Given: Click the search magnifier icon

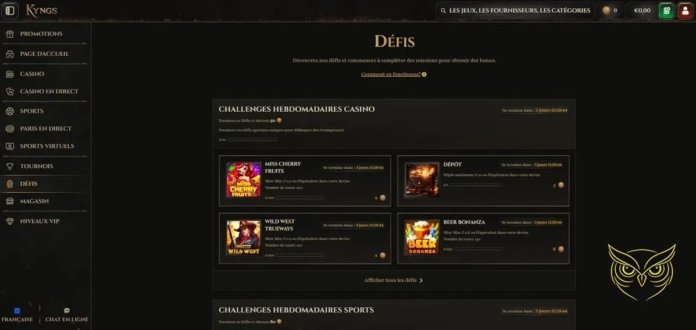Looking at the screenshot, I should pyautogui.click(x=442, y=10).
